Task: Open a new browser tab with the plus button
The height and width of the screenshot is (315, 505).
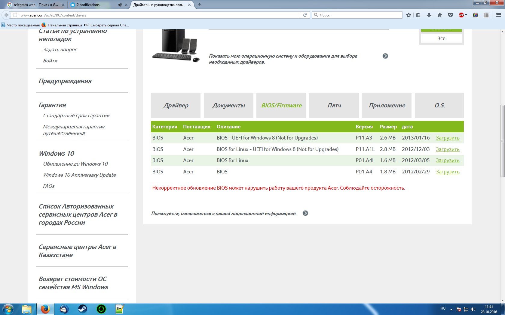Action: [199, 5]
